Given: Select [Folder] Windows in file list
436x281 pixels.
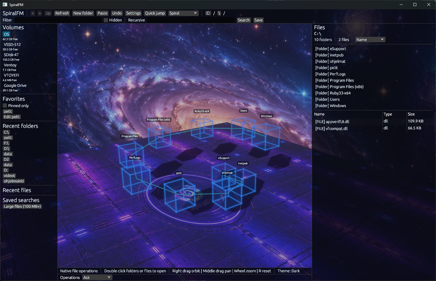Looking at the screenshot, I should (330, 106).
